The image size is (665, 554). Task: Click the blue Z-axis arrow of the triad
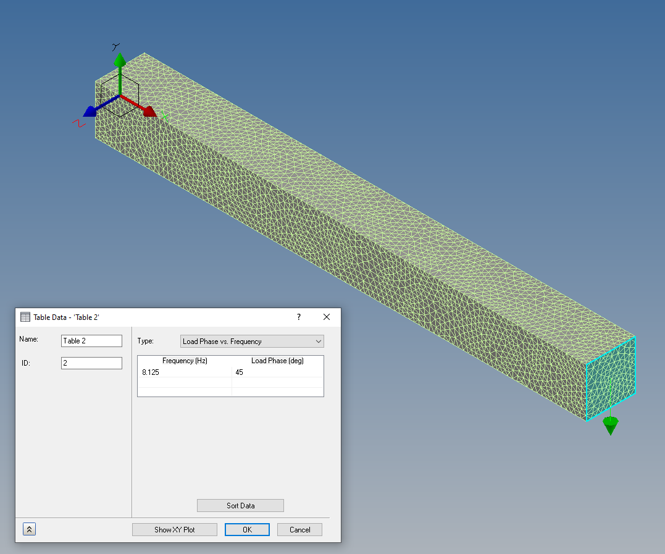pyautogui.click(x=91, y=111)
